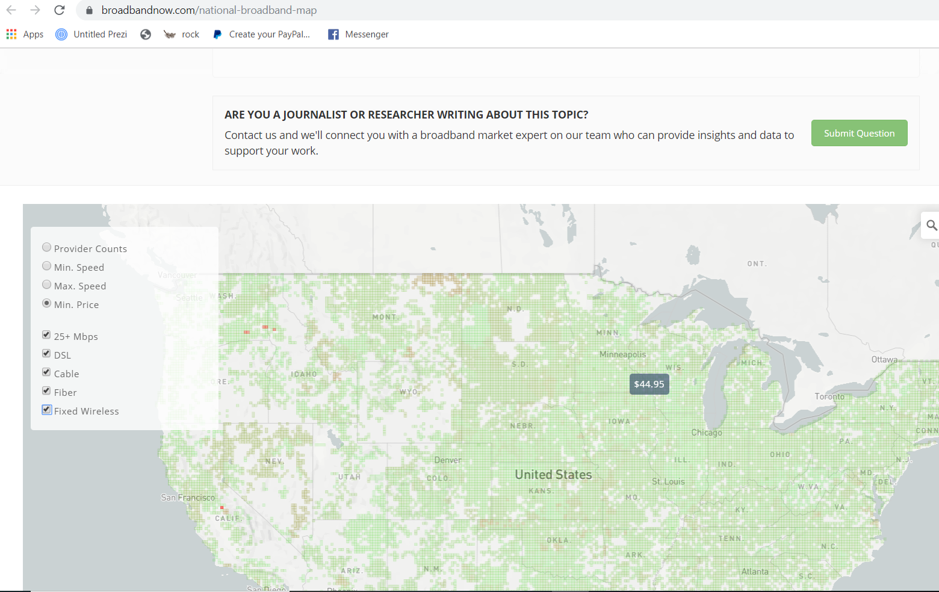Click the St. Louis label on map
Viewport: 939px width, 592px height.
coord(668,482)
